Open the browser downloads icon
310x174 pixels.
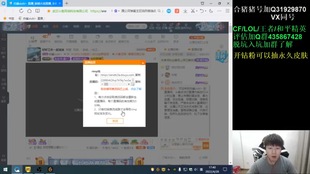click(x=185, y=11)
